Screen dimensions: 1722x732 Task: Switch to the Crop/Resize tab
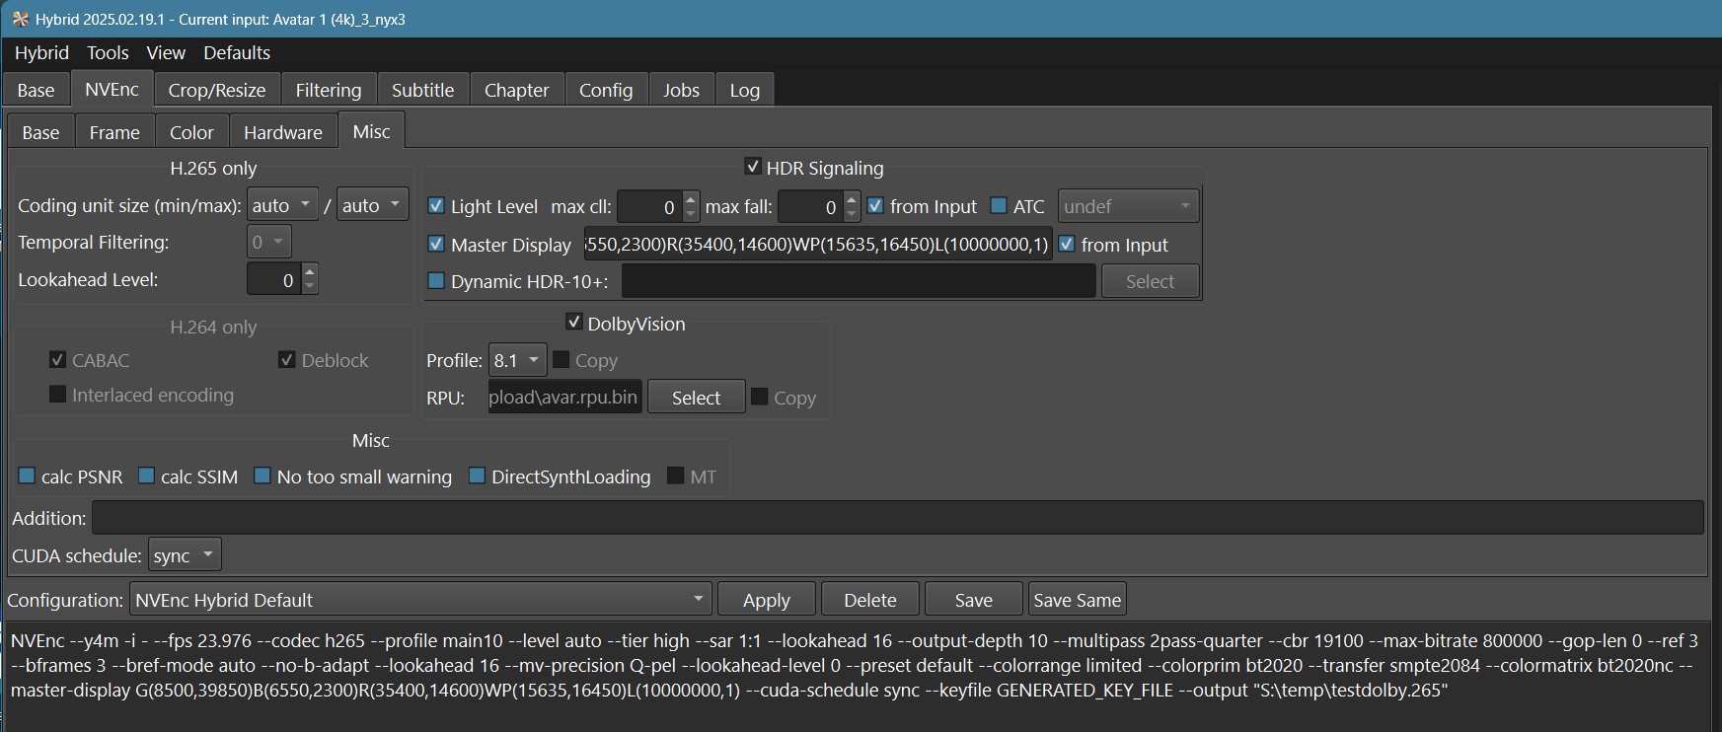[x=217, y=90]
